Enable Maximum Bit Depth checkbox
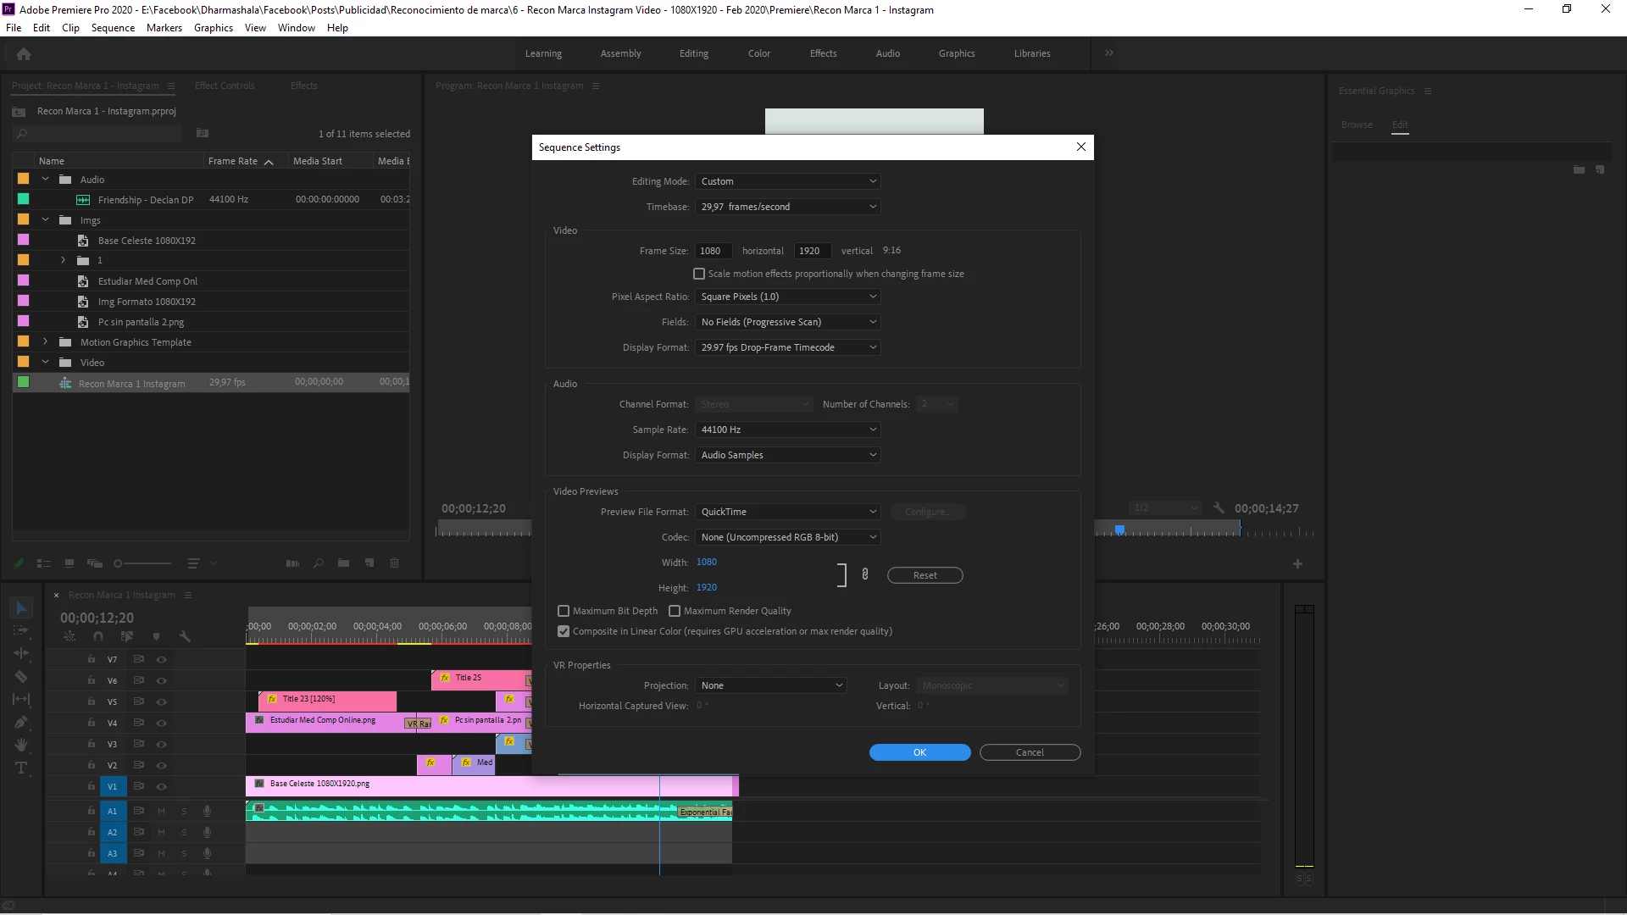1627x915 pixels. pos(564,611)
